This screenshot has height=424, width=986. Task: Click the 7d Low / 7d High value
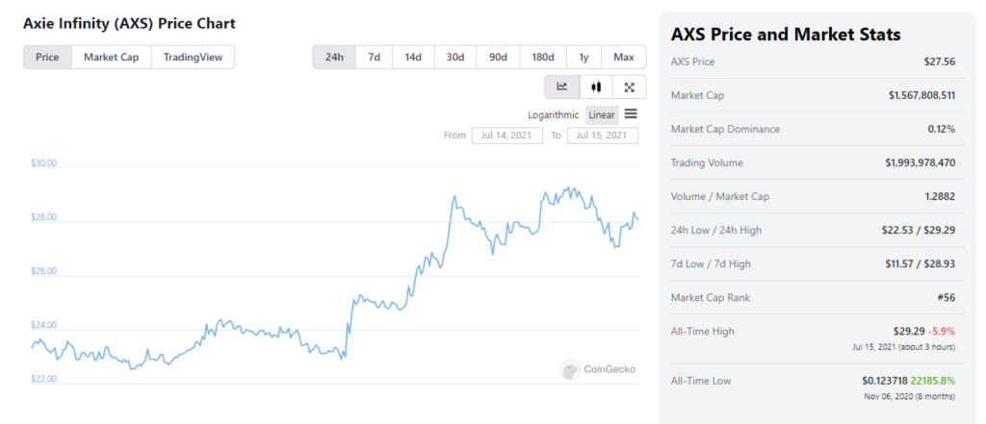919,263
